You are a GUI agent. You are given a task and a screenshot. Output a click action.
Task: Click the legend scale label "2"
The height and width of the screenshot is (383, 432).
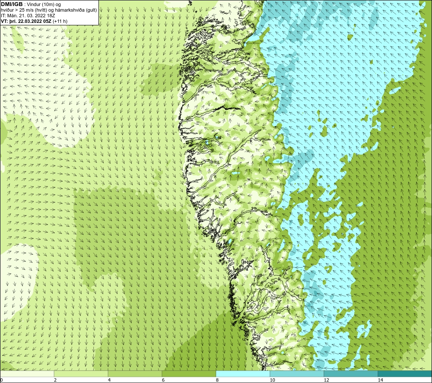coord(55,380)
